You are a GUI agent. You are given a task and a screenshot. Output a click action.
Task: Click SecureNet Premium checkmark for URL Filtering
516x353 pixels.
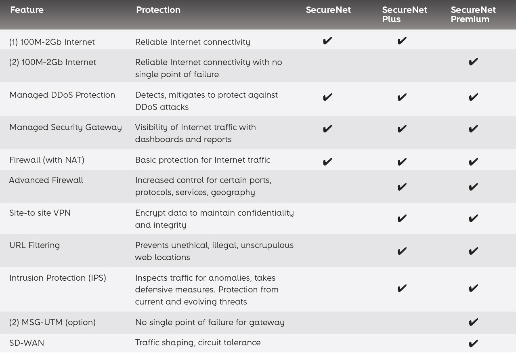click(473, 251)
